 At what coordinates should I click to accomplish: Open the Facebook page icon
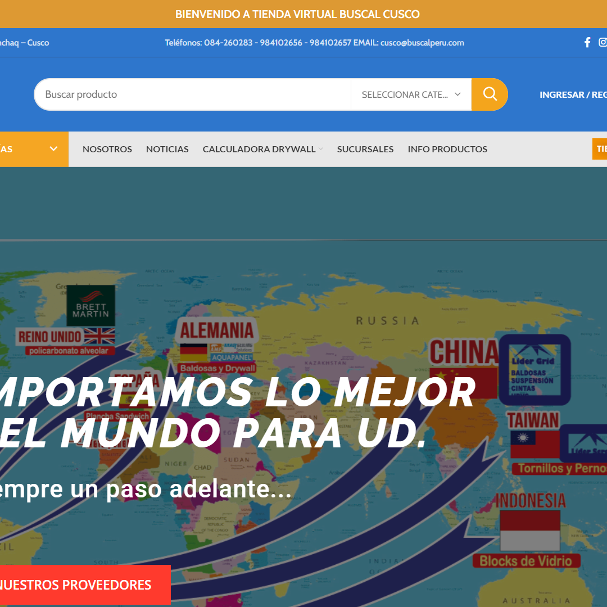tap(587, 43)
